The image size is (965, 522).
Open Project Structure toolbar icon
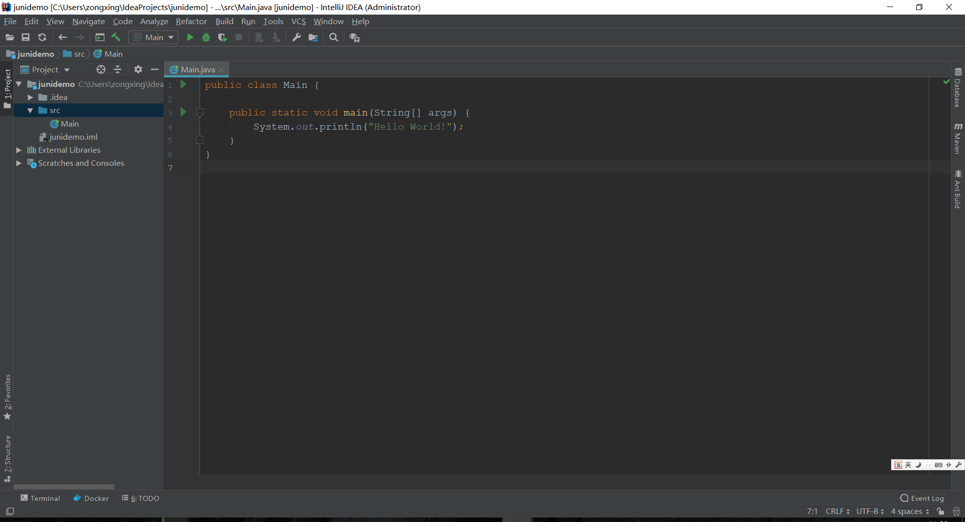(x=313, y=37)
